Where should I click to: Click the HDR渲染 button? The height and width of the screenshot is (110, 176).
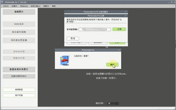tap(19, 24)
